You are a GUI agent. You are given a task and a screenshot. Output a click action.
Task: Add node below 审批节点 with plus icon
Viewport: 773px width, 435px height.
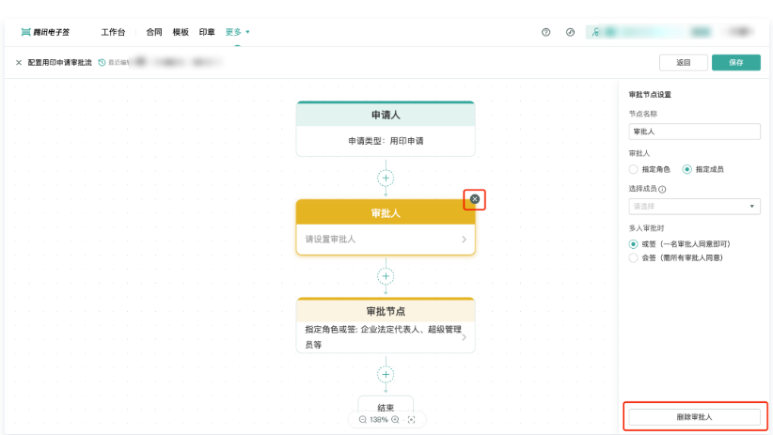pos(386,375)
